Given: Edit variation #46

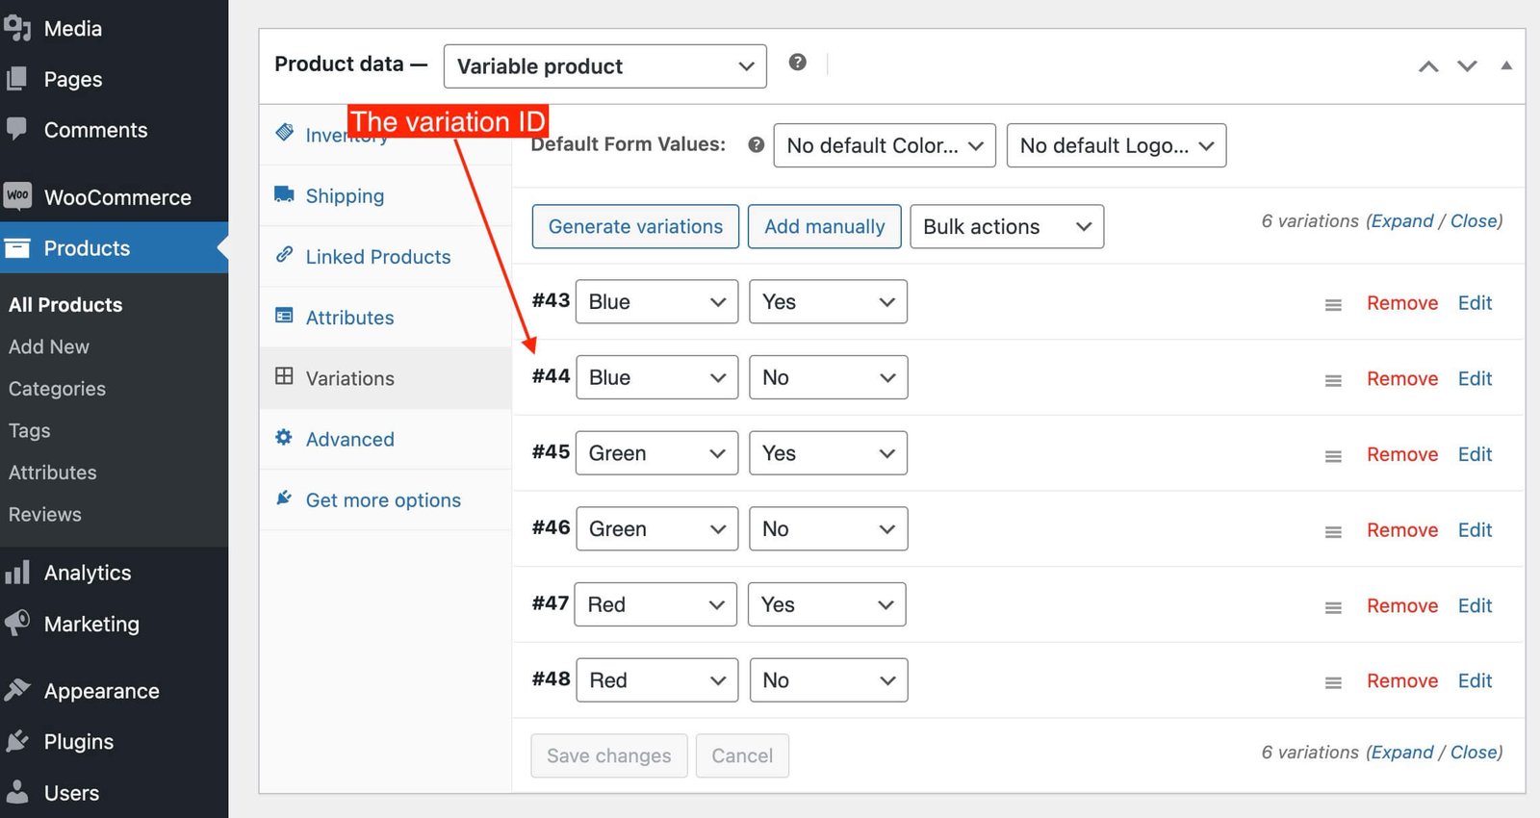Looking at the screenshot, I should click(x=1475, y=530).
